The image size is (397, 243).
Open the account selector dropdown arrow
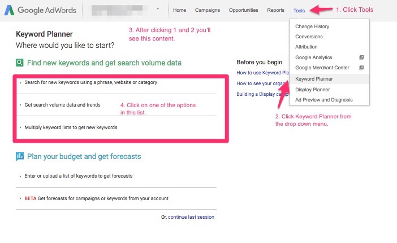158,9
